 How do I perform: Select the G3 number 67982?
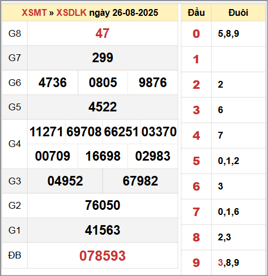(141, 181)
